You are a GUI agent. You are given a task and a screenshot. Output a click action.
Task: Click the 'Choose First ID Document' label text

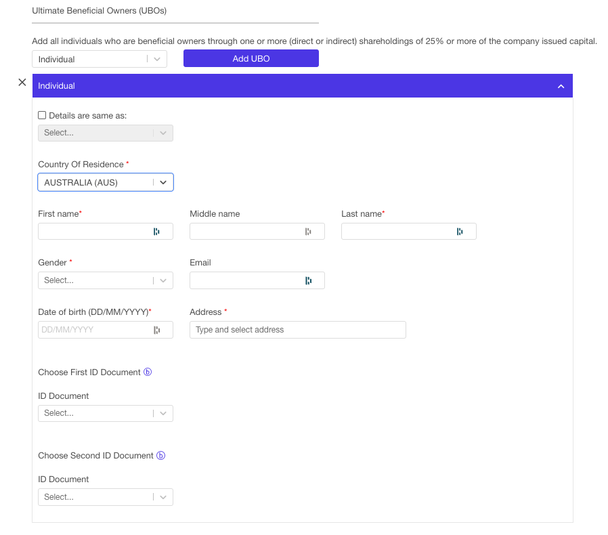coord(89,372)
